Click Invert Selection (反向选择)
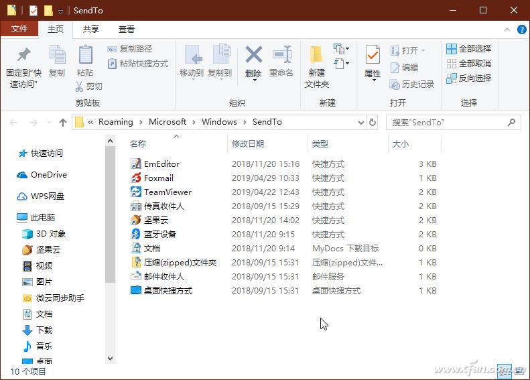This screenshot has height=380, width=530. 468,78
